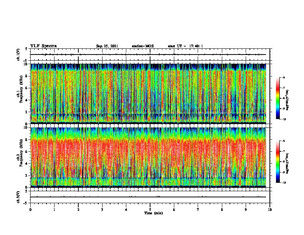The width and height of the screenshot is (304, 235).
Task: Click the ch.2 'Frequency (kHz)' axis label
Action: (21, 153)
